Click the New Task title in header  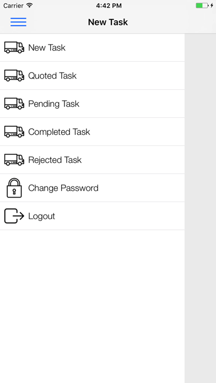click(x=108, y=22)
